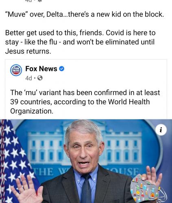Viewport: 172px width, 203px height.
Task: Select the "Muve" over, Delta caption line
Action: (85, 14)
